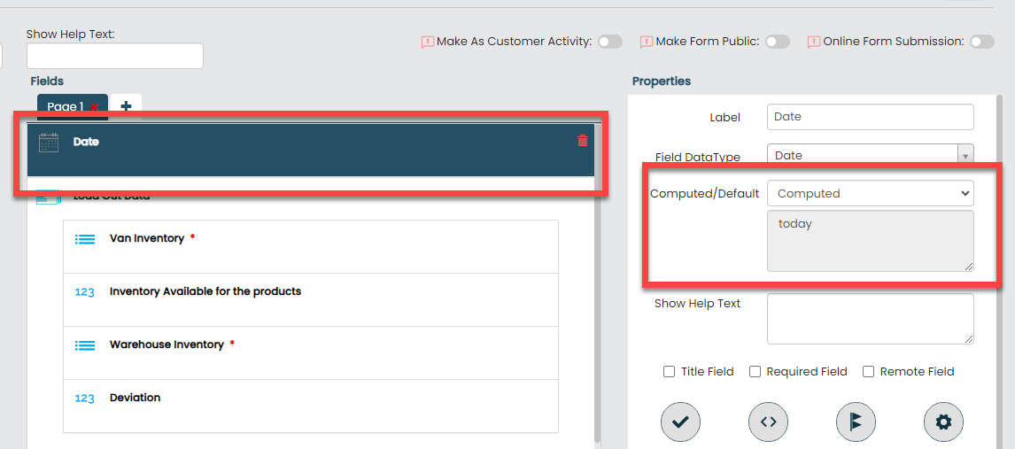Enable the Make Form Public switch
Screen dimensions: 1015x449
[x=777, y=42]
